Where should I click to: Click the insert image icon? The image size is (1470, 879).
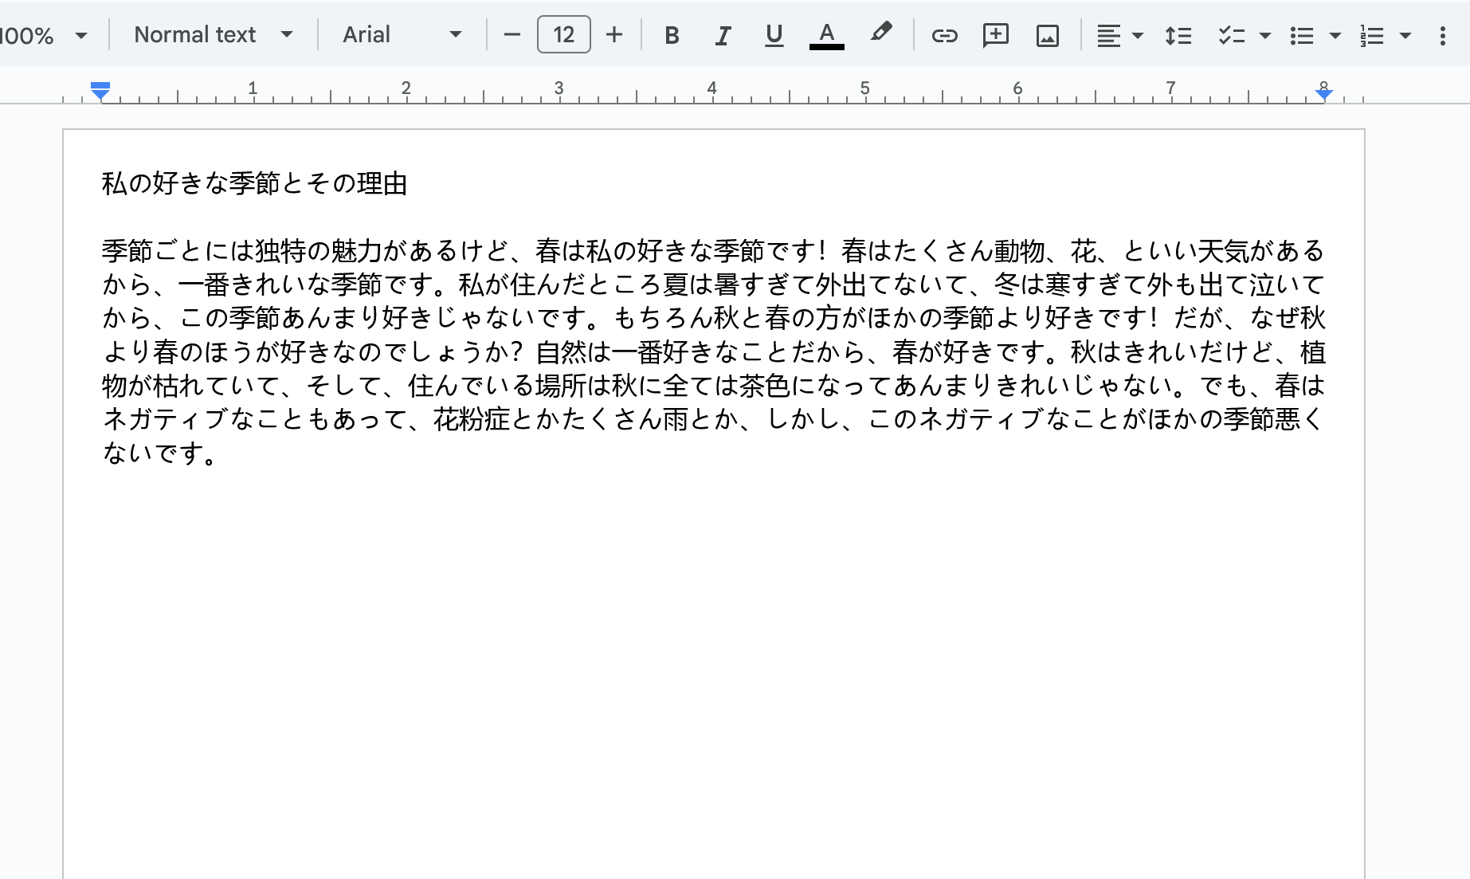tap(1047, 35)
